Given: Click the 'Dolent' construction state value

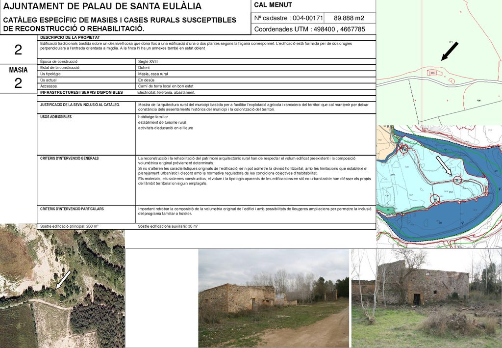Looking at the screenshot, I should (144, 68).
